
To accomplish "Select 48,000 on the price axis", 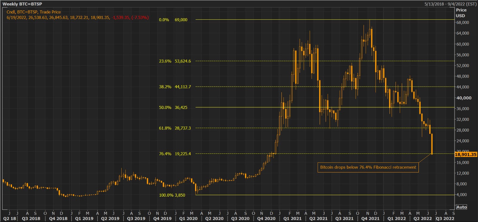I will [462, 76].
